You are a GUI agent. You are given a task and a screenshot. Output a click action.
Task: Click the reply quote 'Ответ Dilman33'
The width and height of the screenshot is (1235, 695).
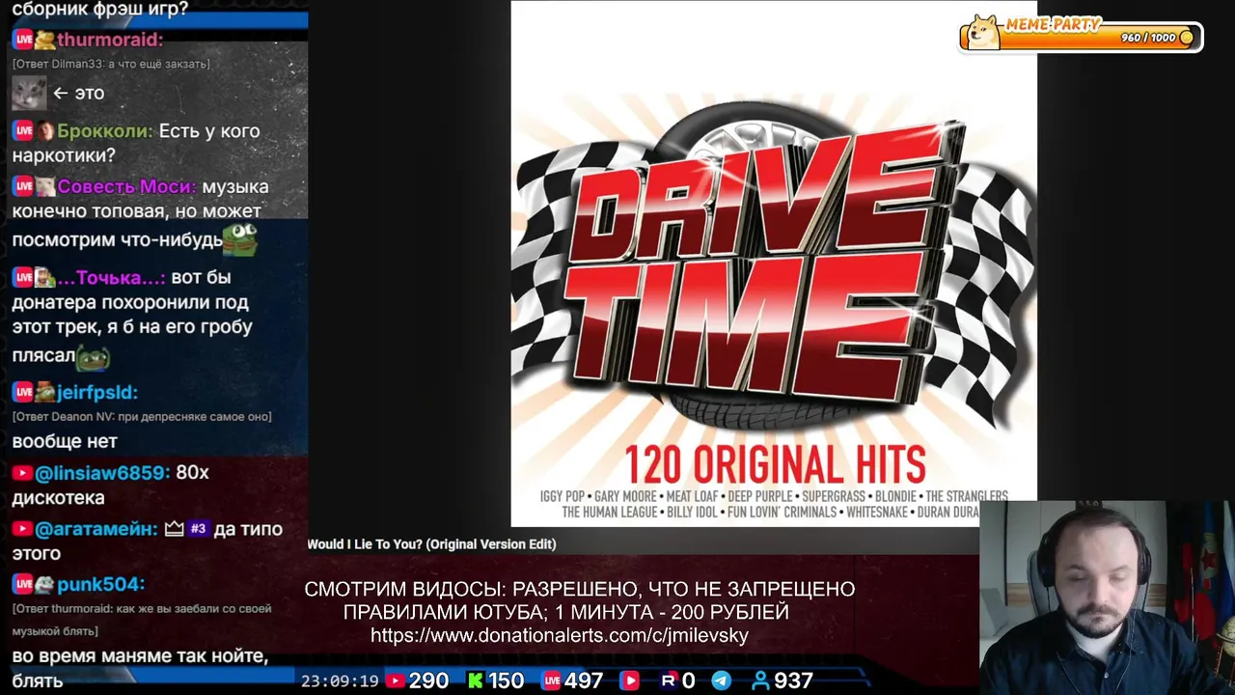(111, 64)
